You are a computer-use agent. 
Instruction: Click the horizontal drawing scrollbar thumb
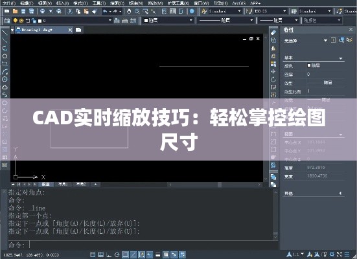(220, 185)
